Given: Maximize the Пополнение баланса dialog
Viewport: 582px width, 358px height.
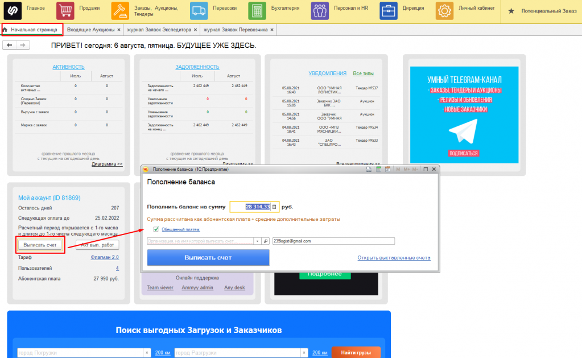Looking at the screenshot, I should (426, 170).
